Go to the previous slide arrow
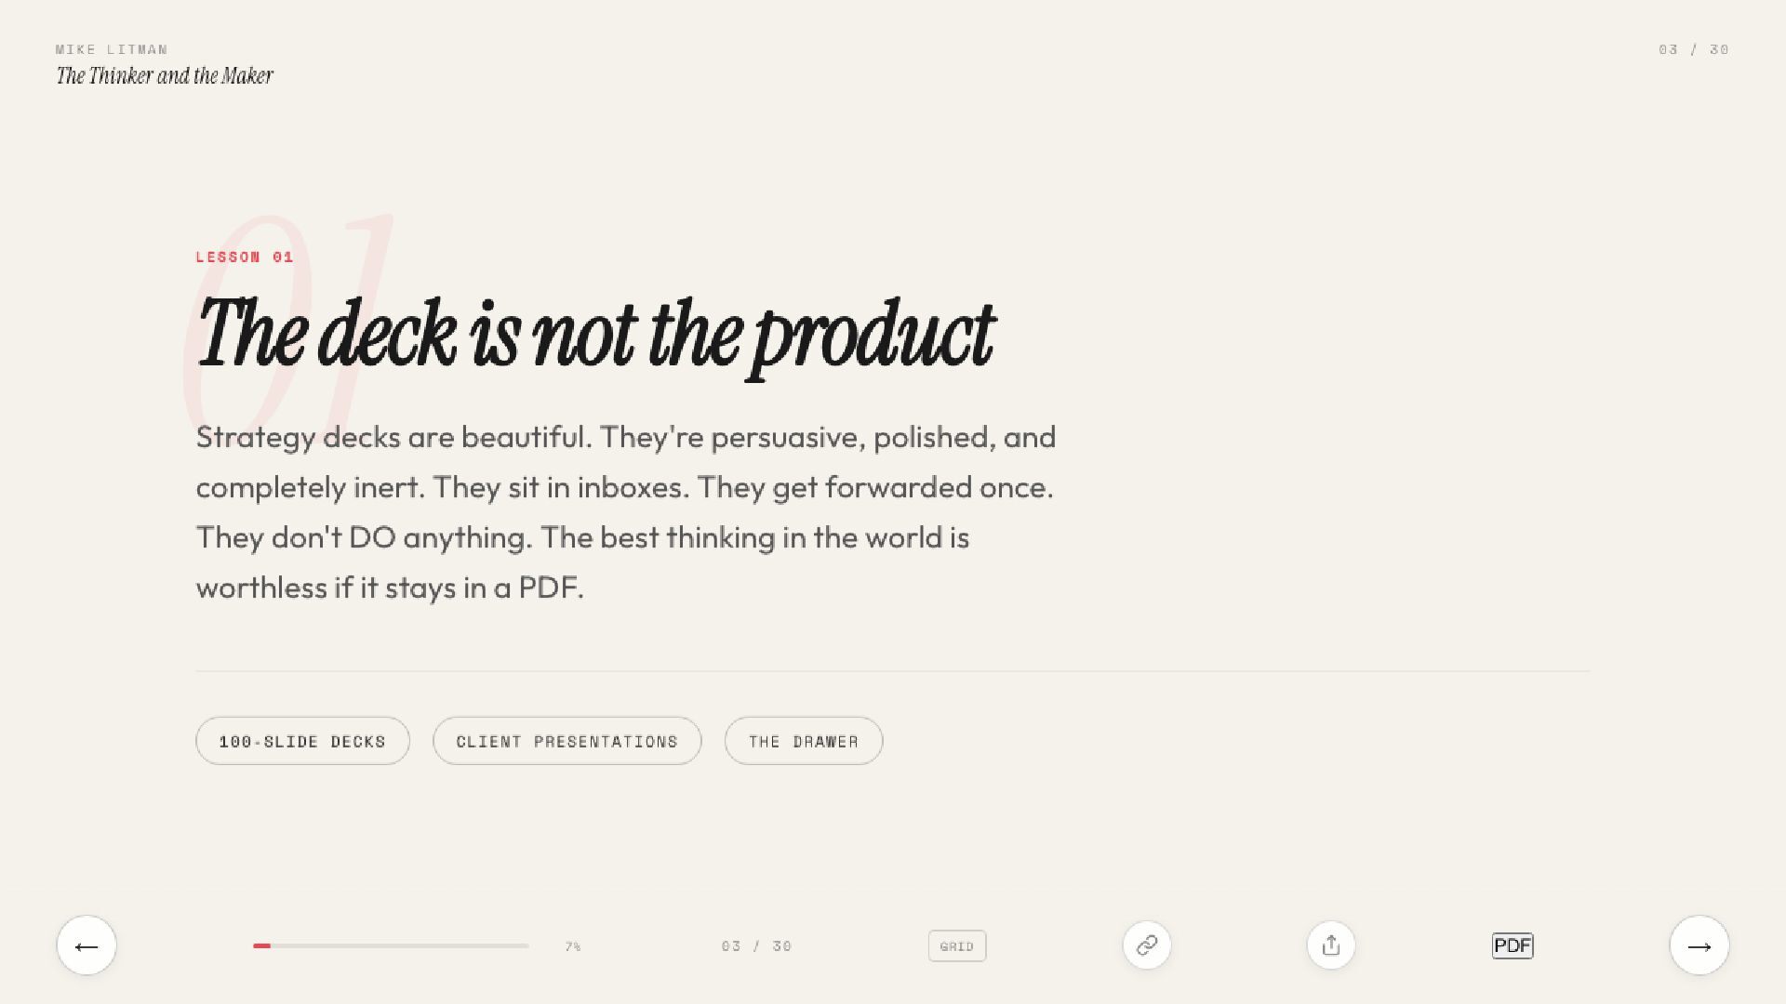The image size is (1786, 1004). [x=87, y=945]
